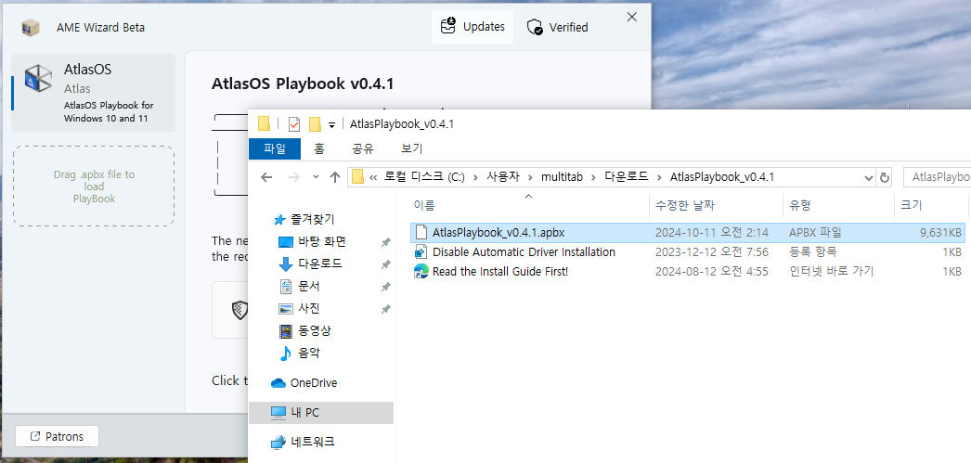Click the 인터넷 바로 가기 type cell

(x=831, y=271)
